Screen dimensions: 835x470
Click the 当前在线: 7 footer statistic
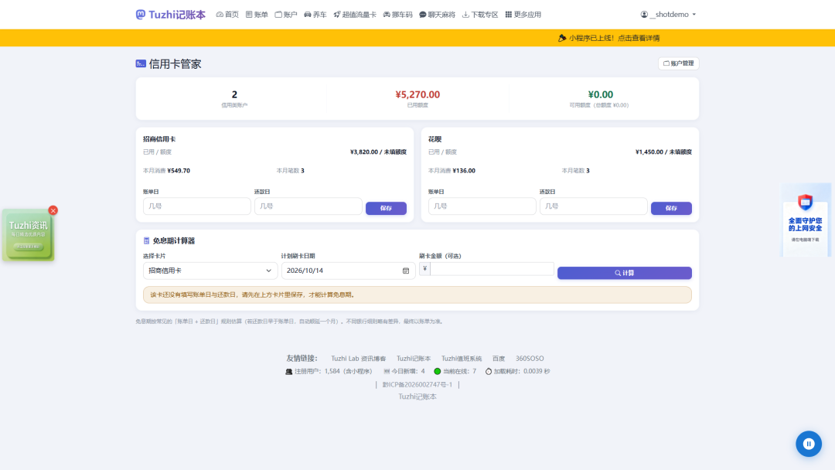click(455, 372)
